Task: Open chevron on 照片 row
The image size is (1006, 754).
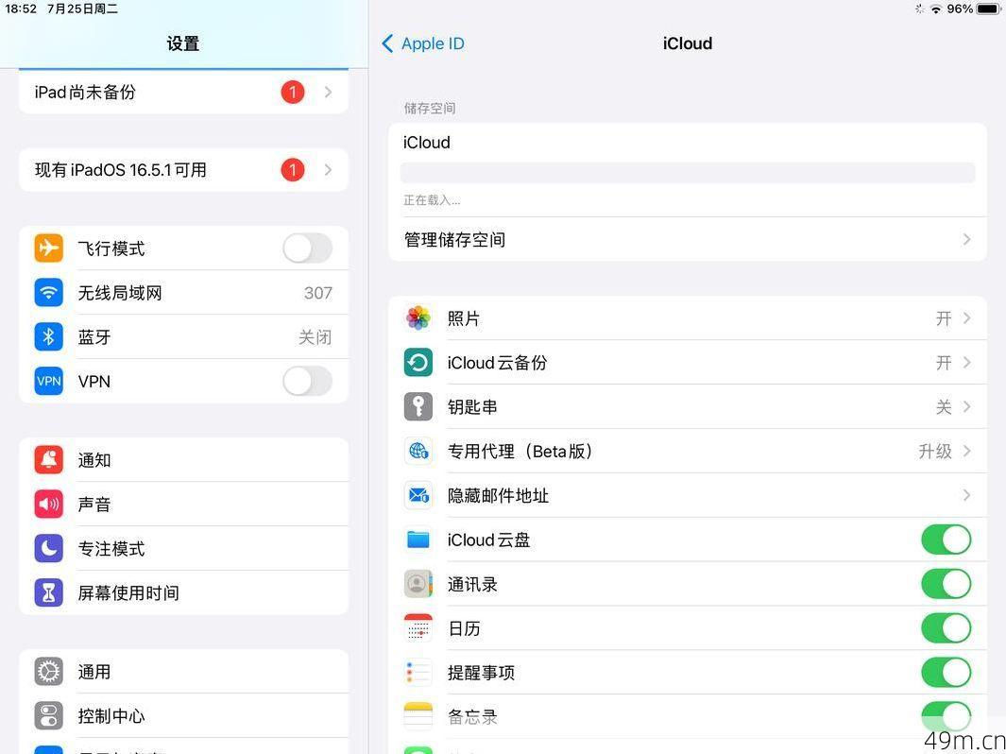Action: (967, 318)
